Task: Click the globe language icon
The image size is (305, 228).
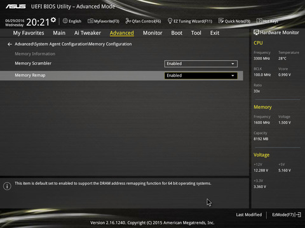Action: [65, 21]
